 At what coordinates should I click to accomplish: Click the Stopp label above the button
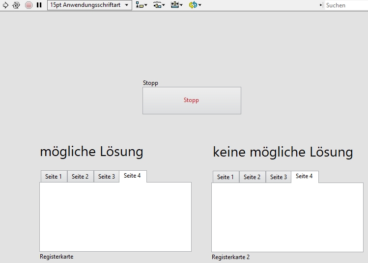150,83
